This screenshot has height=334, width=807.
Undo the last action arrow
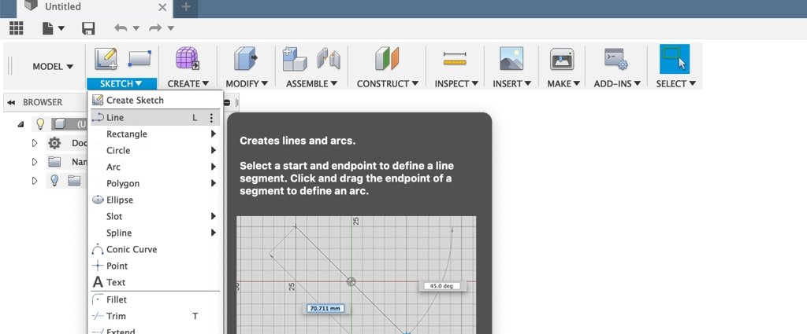click(121, 28)
